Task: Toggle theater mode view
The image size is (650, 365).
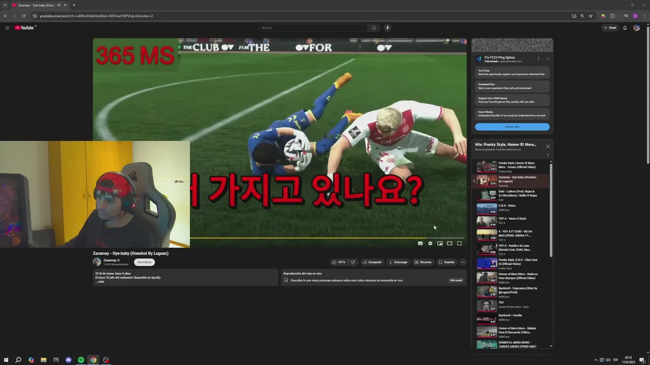Action: click(x=449, y=243)
